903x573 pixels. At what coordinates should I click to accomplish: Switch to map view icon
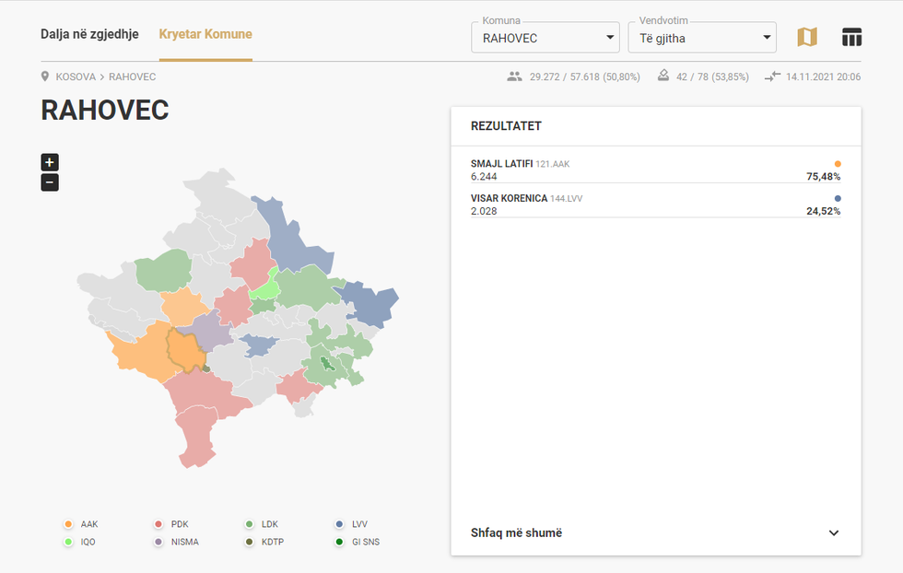click(x=806, y=38)
